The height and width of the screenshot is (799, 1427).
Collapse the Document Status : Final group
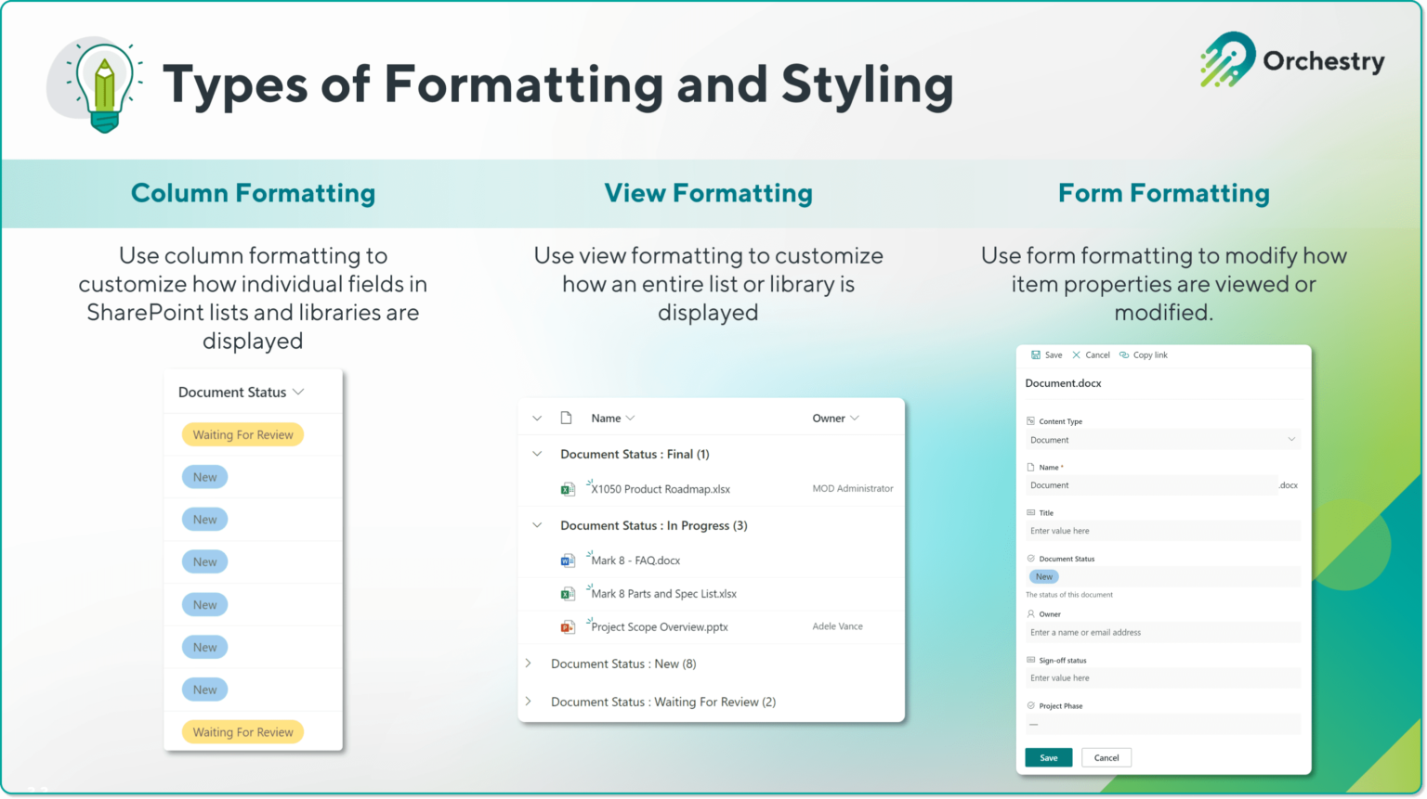(537, 454)
